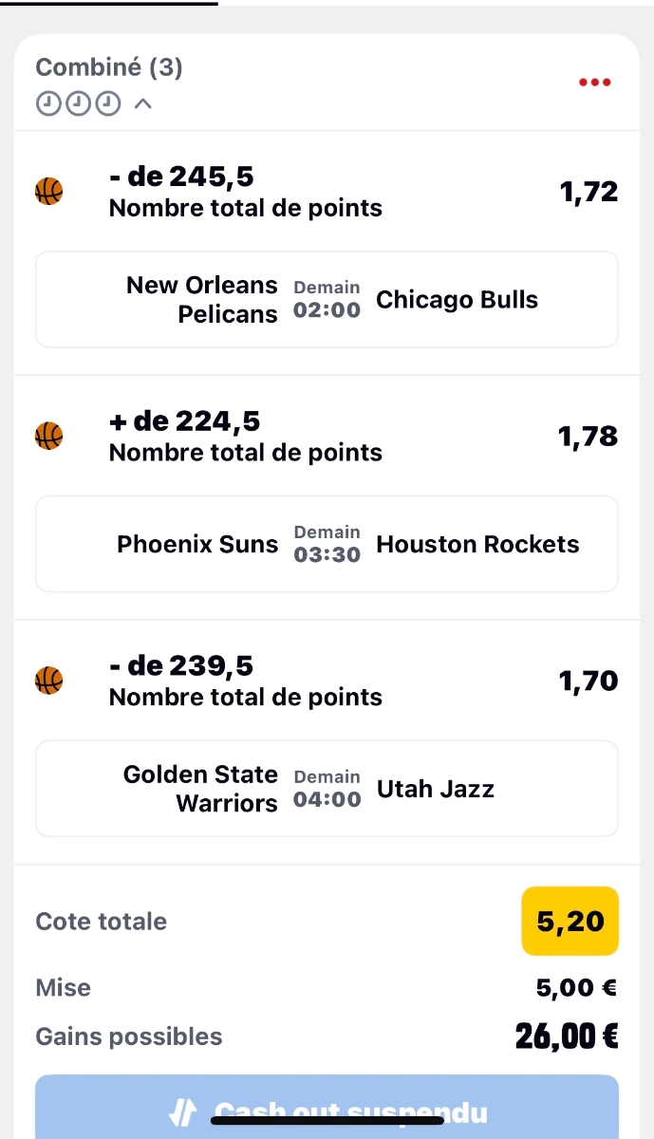The width and height of the screenshot is (654, 1139).
Task: Tap basketball icon beside '- de 245,5'
Action: click(48, 192)
